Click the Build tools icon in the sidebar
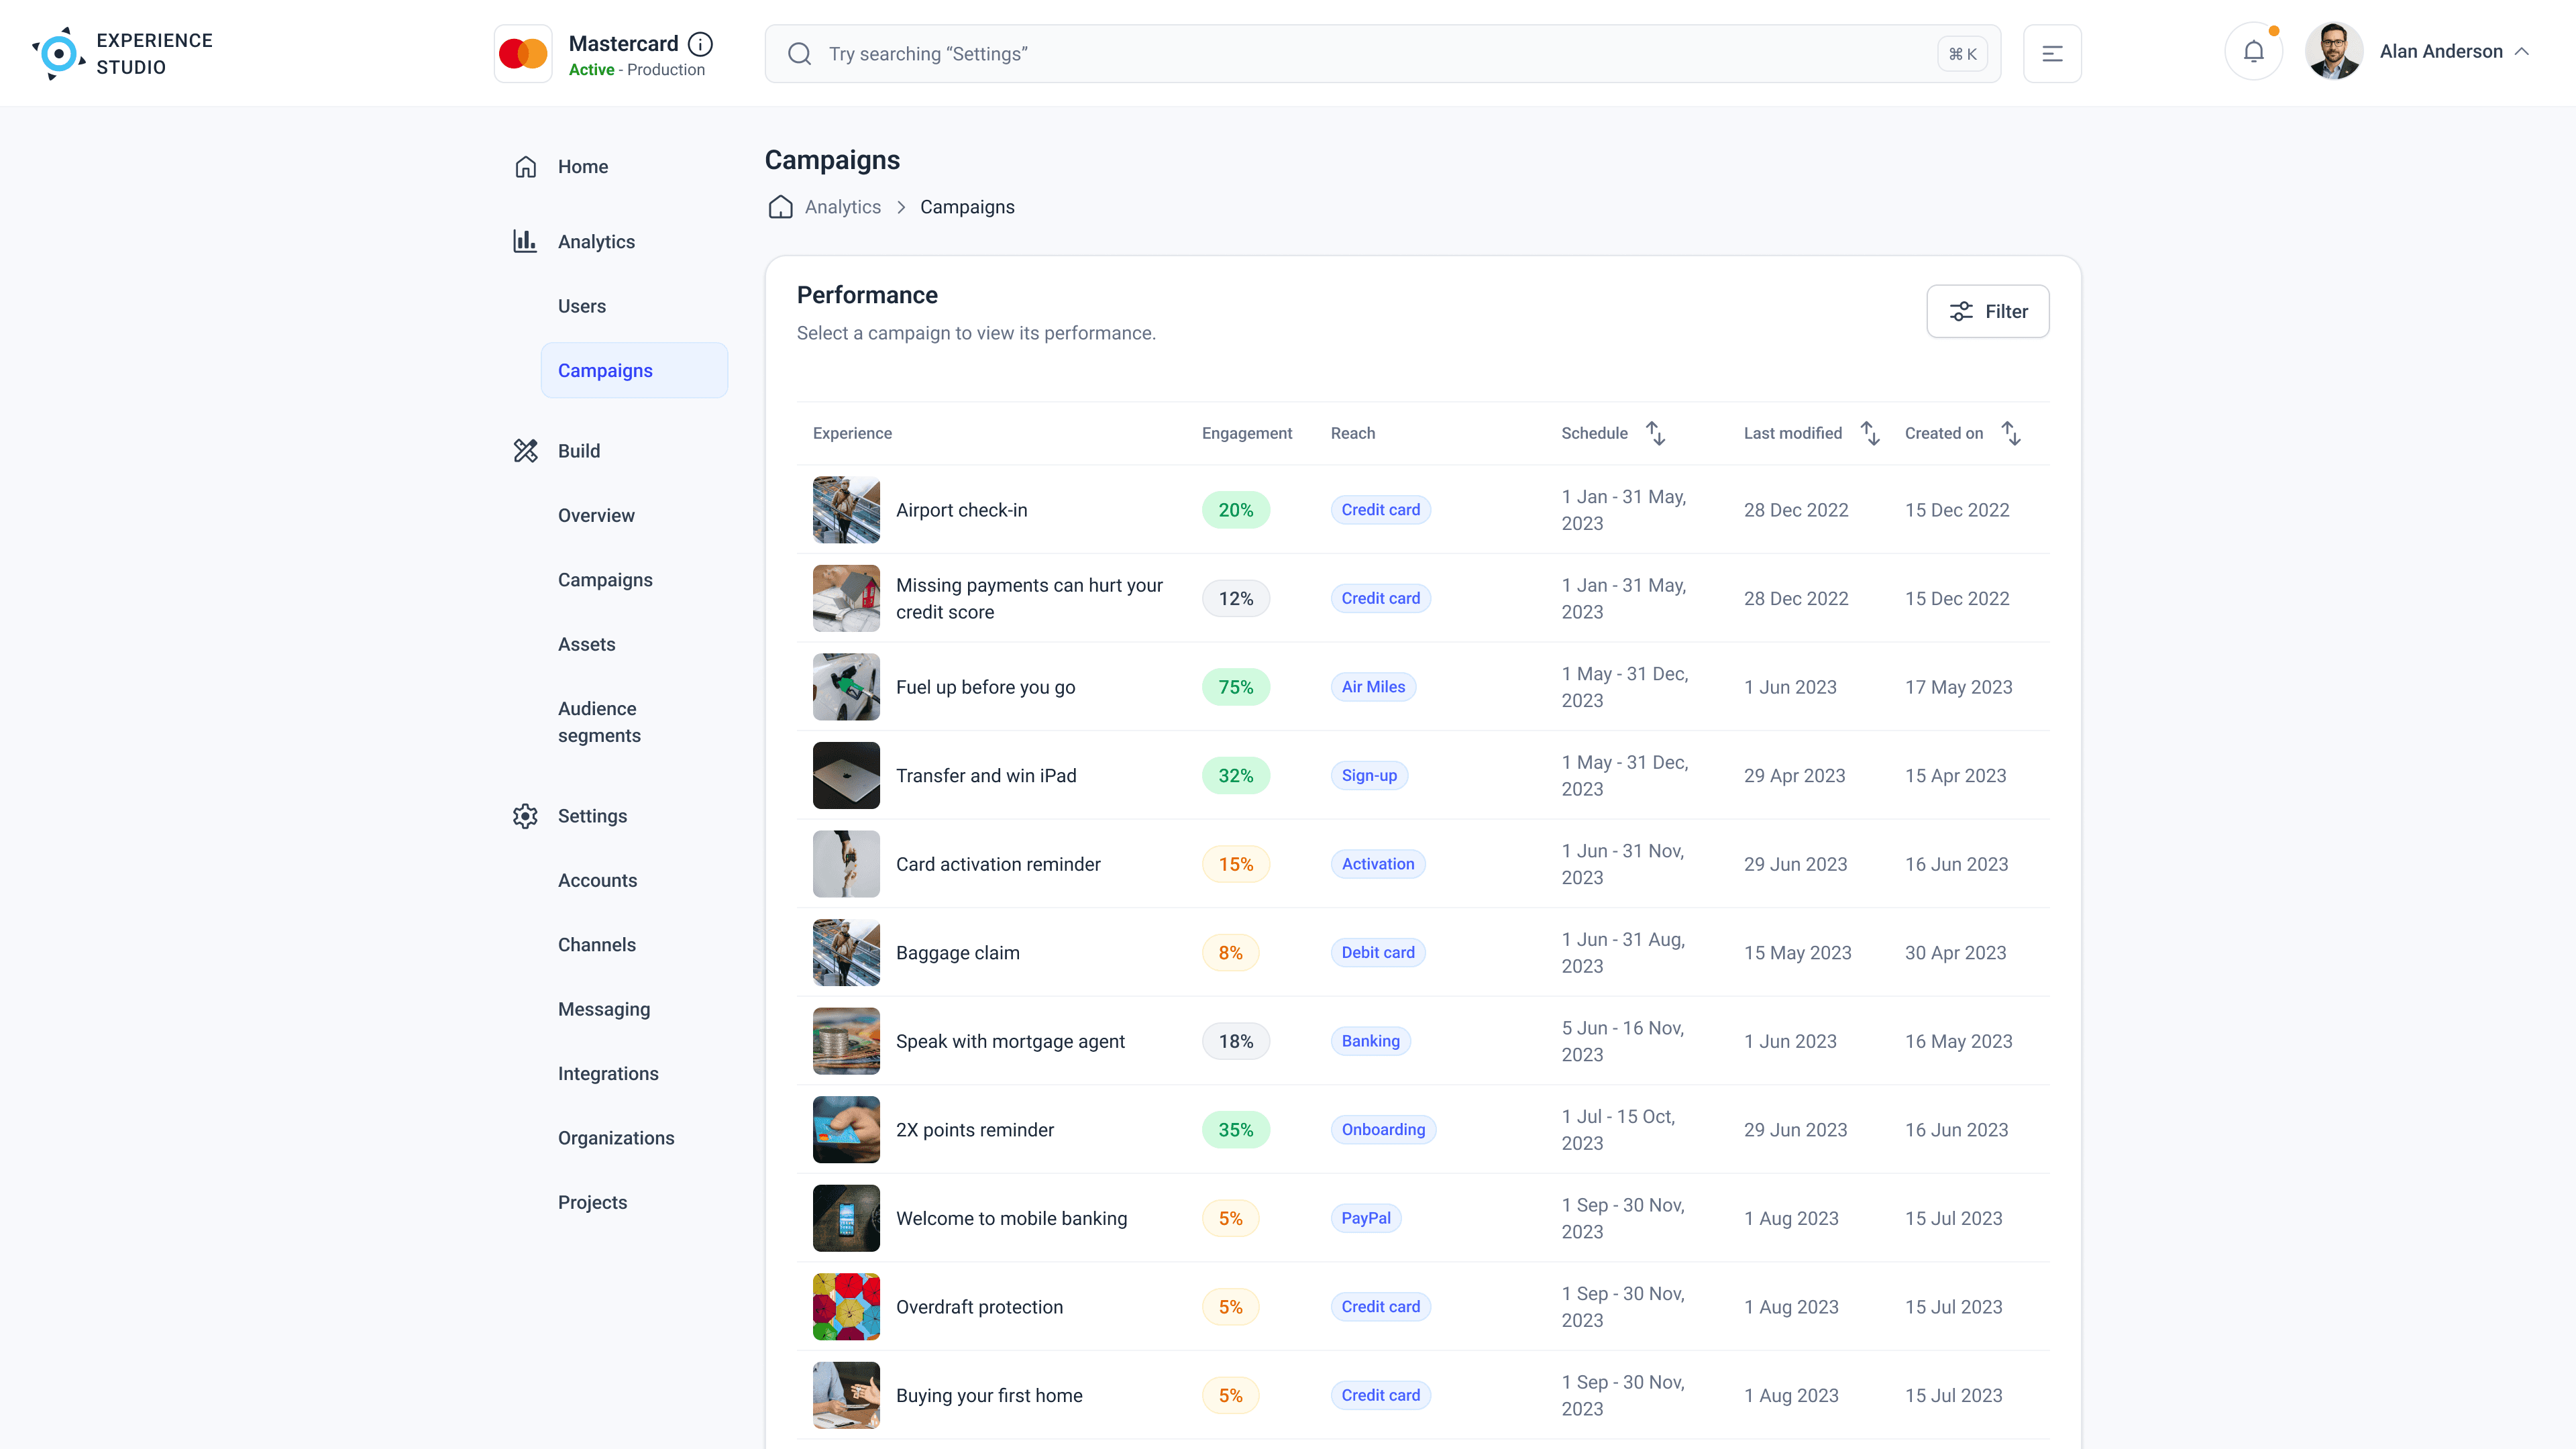Viewport: 2576px width, 1449px height. pos(525,451)
